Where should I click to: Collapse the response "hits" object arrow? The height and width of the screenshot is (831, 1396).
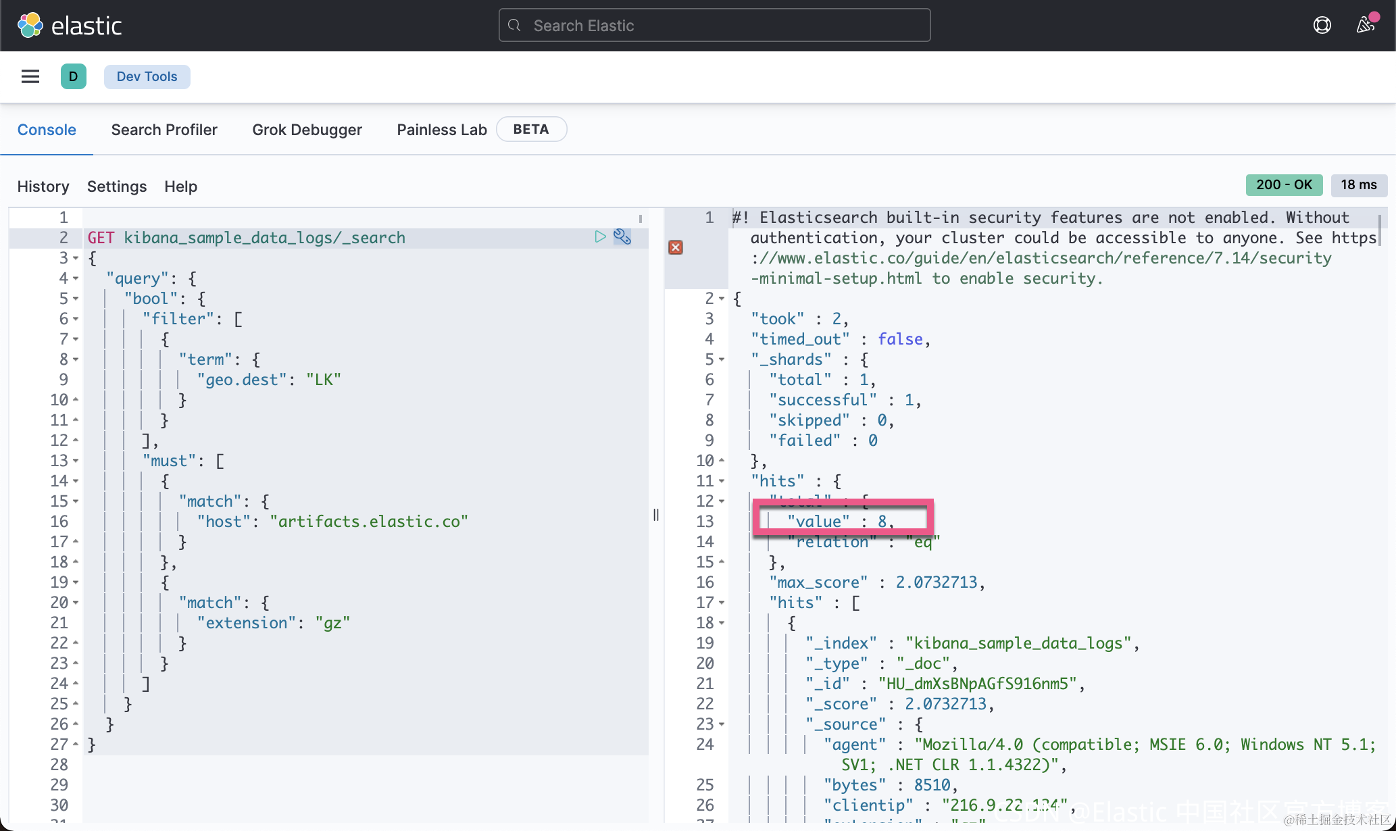[722, 481]
